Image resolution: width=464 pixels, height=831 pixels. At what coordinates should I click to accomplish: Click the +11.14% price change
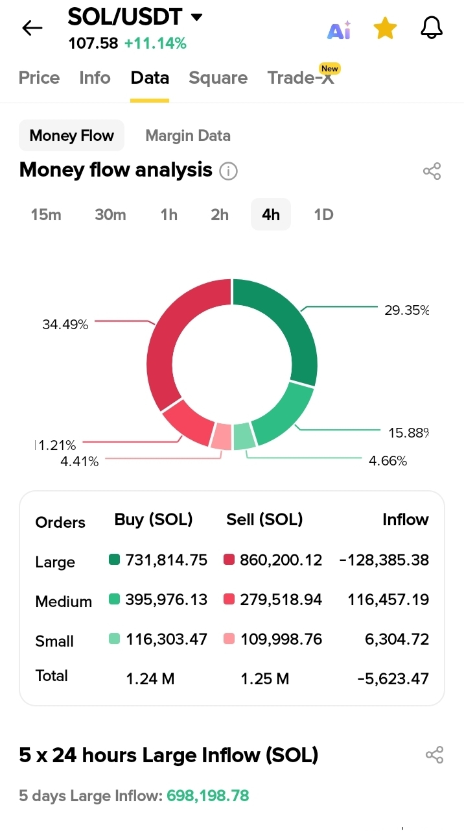(x=156, y=43)
